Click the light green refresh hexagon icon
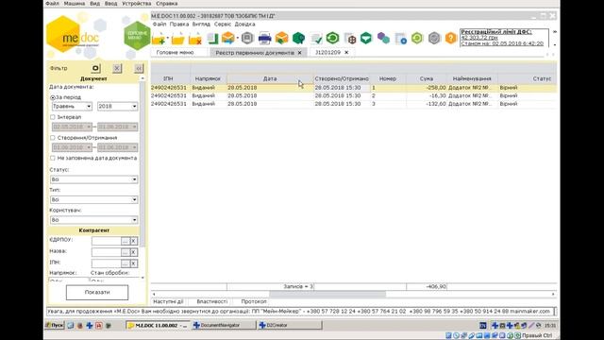 (x=417, y=38)
